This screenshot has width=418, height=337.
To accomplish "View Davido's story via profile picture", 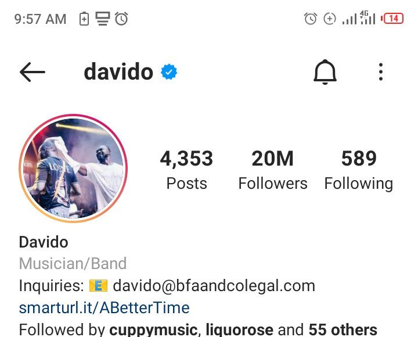I will coord(73,168).
